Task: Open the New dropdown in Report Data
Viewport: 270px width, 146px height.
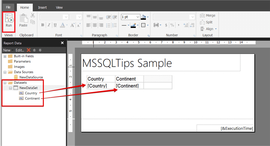Action: 8,50
